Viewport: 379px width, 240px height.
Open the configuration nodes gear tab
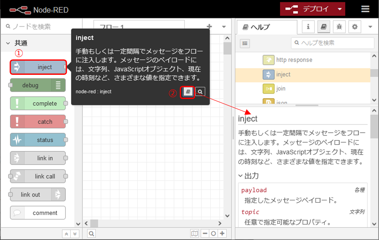(355, 27)
